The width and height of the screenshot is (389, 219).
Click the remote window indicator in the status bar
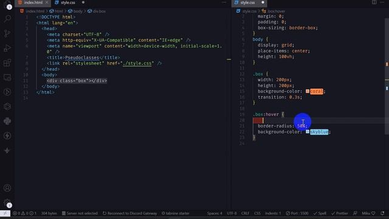(x=5, y=214)
